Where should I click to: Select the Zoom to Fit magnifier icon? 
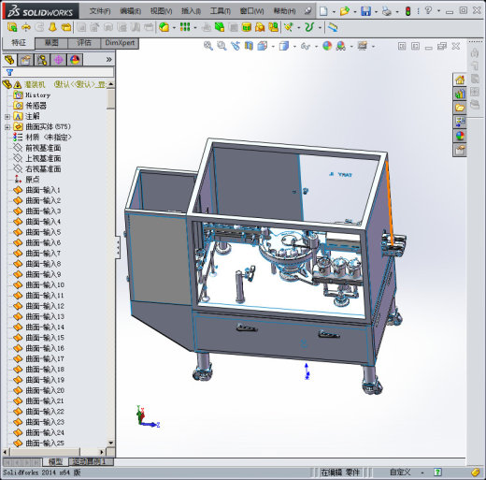(x=208, y=46)
